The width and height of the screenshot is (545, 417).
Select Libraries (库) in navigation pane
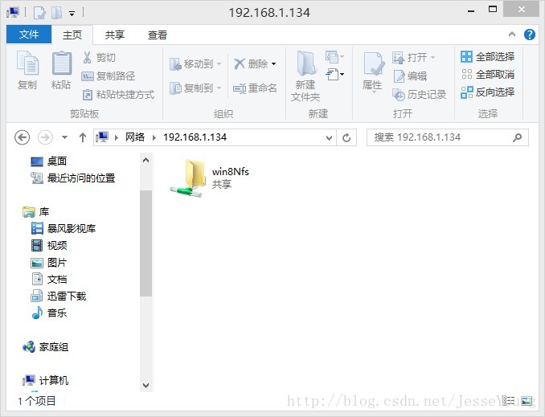coord(36,211)
